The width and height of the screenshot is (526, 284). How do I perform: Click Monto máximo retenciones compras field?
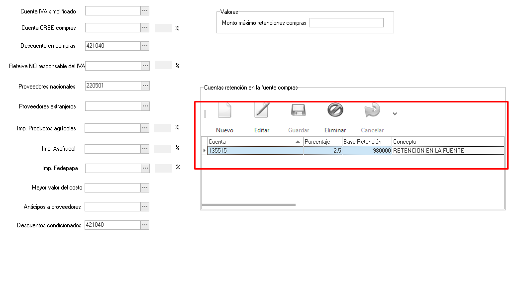[346, 23]
